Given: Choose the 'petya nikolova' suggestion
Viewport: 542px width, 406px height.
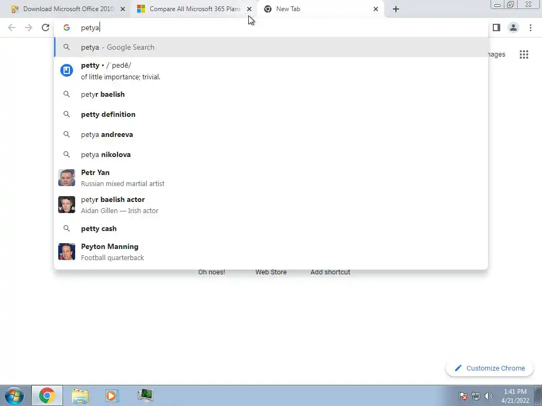Looking at the screenshot, I should point(271,154).
